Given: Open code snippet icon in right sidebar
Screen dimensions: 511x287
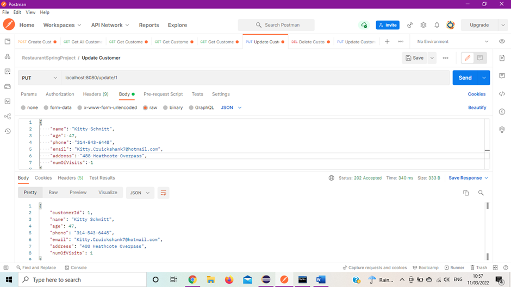Looking at the screenshot, I should (x=502, y=94).
